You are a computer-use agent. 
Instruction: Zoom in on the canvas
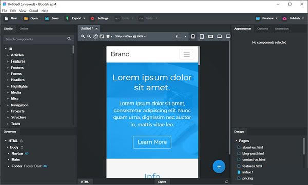(83, 36)
